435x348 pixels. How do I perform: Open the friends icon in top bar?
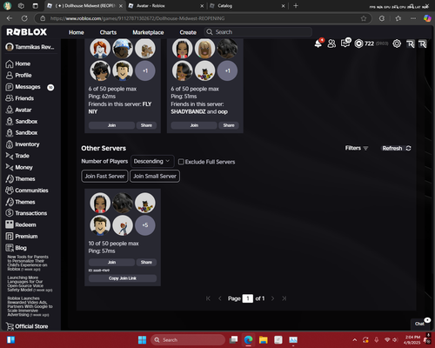tap(331, 43)
